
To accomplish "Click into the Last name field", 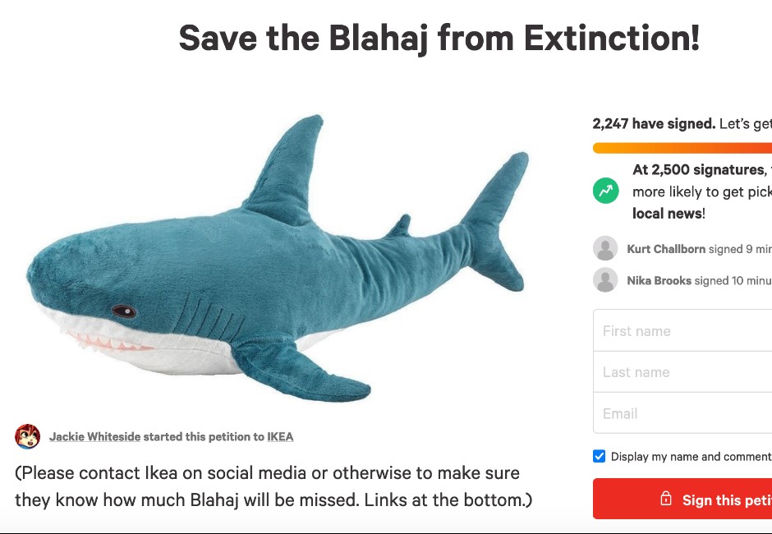I will [682, 372].
